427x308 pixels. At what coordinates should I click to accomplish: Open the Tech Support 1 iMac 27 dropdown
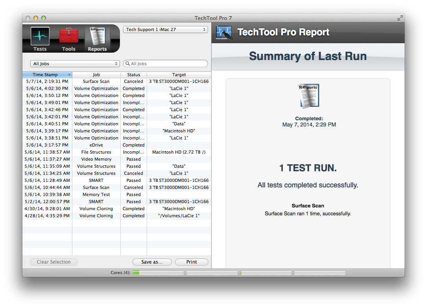point(166,29)
